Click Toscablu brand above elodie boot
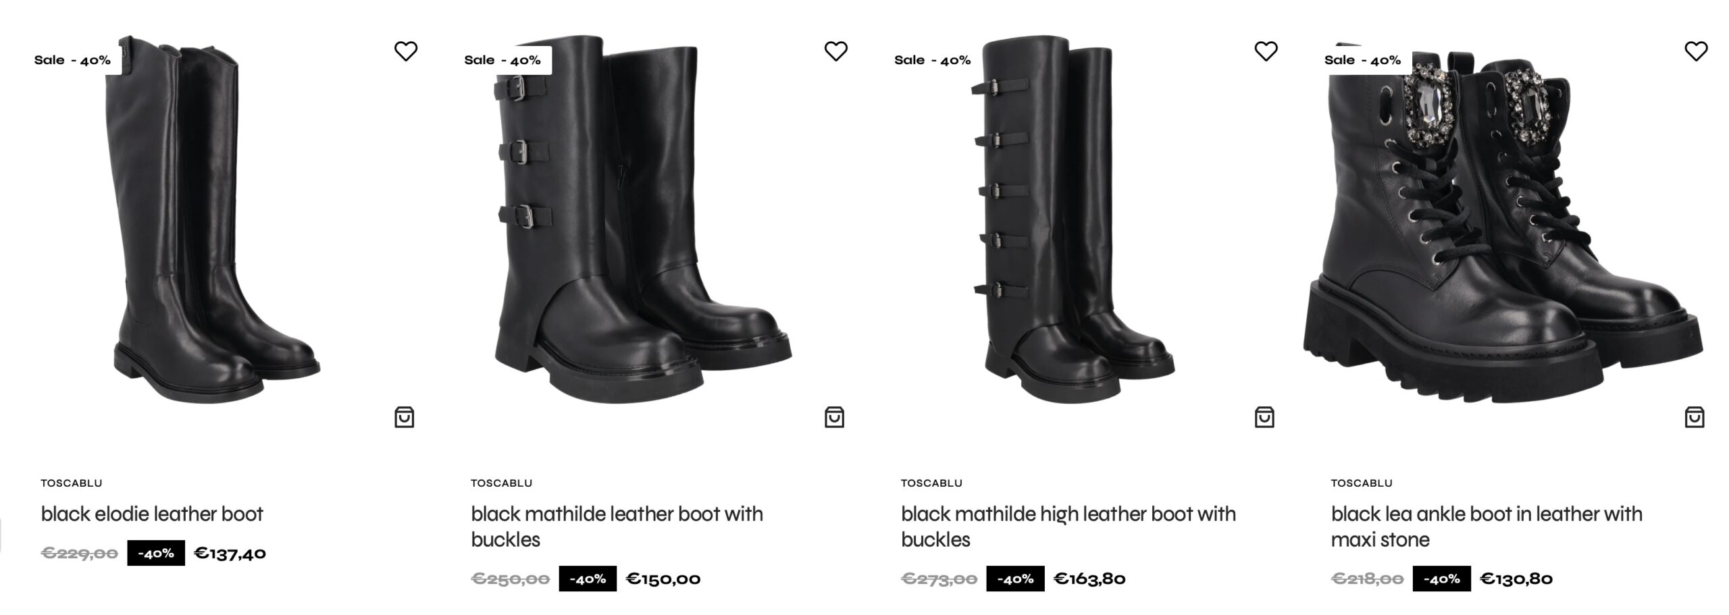This screenshot has width=1729, height=615. coord(72,483)
